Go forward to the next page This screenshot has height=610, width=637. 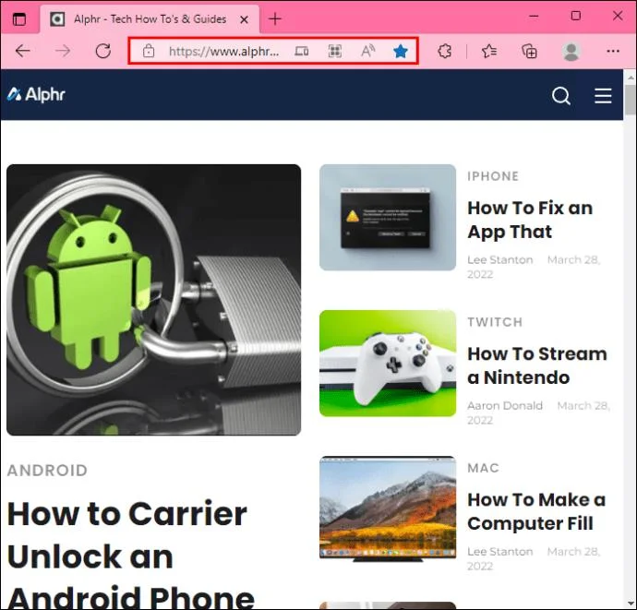(x=63, y=51)
